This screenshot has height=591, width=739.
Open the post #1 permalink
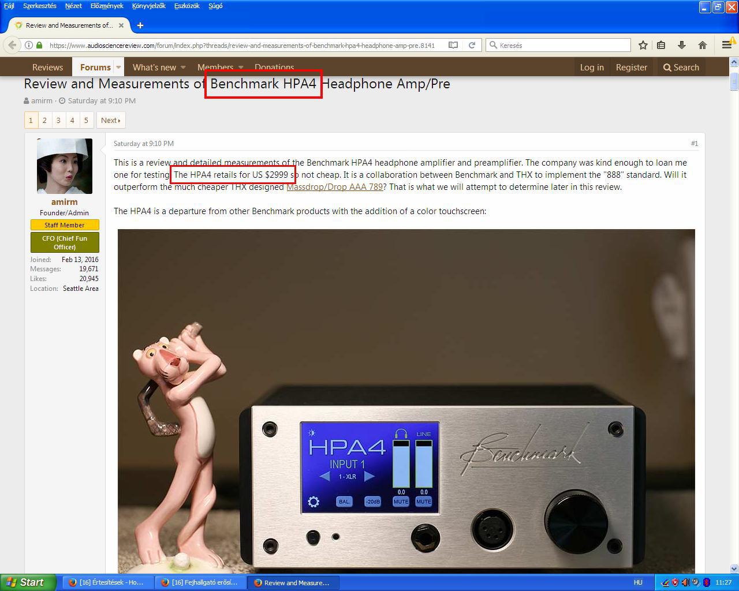(695, 143)
